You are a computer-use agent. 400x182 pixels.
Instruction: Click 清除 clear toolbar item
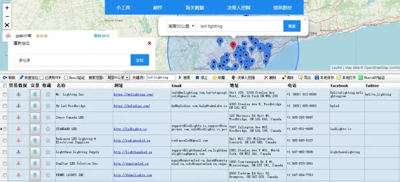point(288,77)
